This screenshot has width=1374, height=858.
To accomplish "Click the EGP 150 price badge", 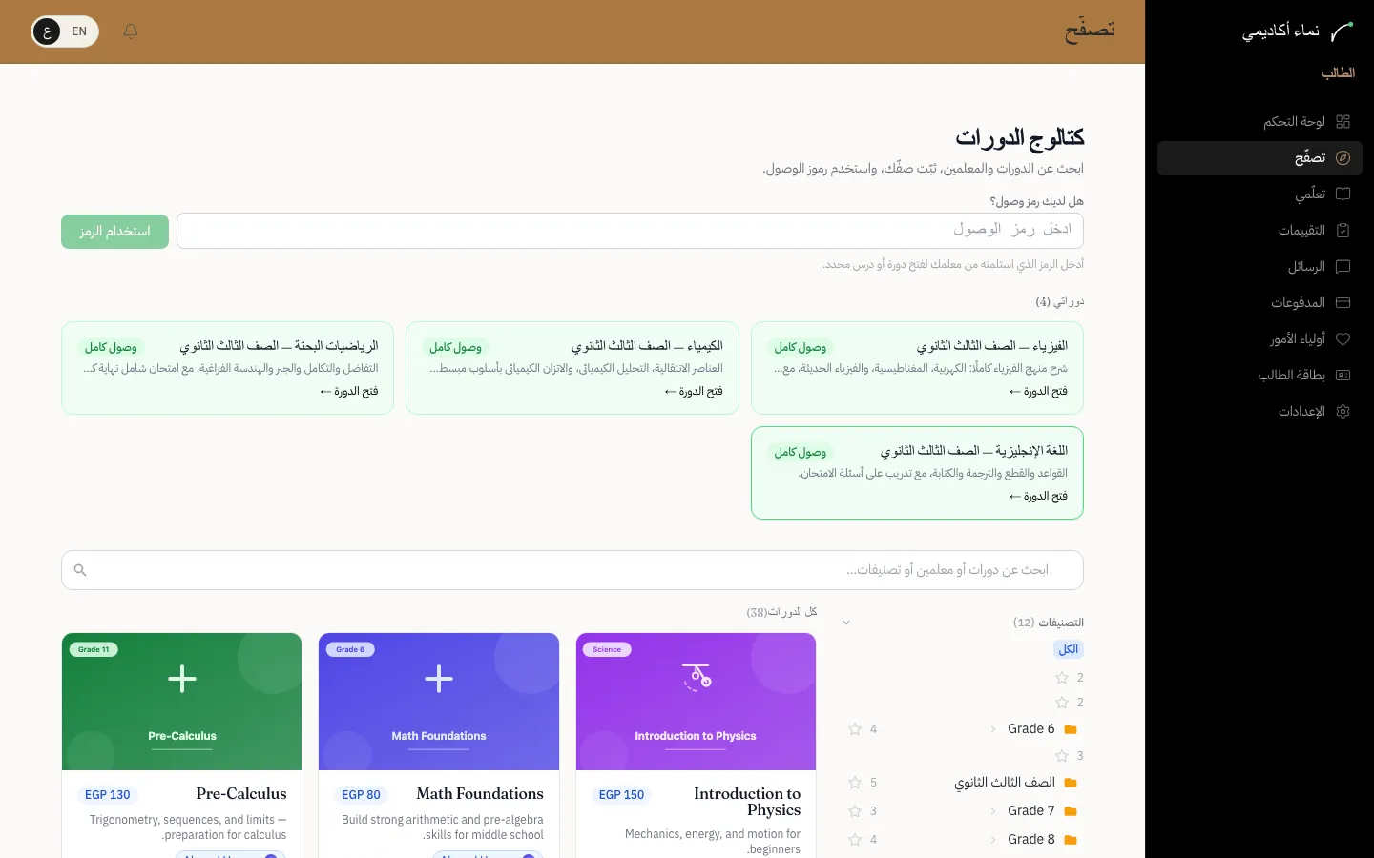I will pos(622,795).
